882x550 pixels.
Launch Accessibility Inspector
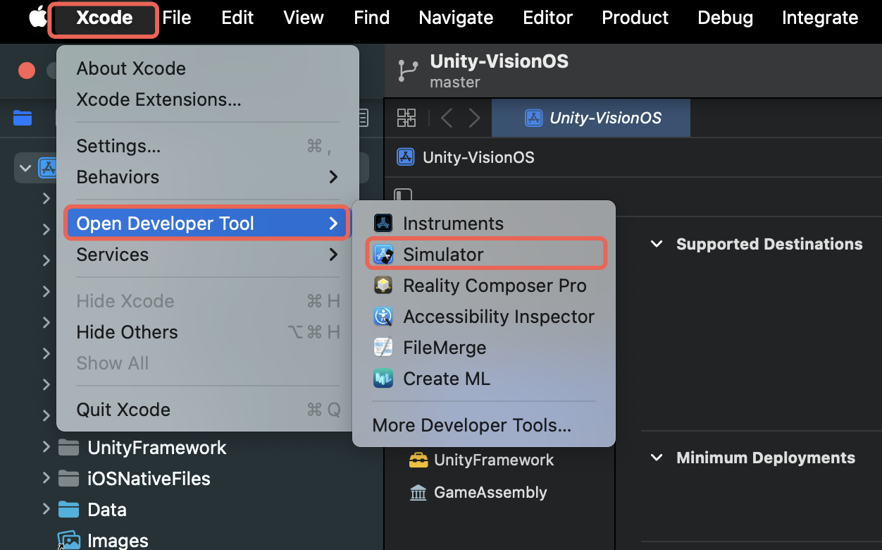484,317
